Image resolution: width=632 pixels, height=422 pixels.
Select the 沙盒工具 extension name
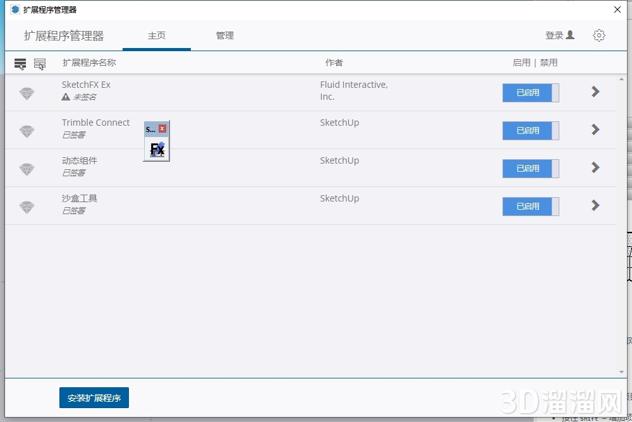coord(80,198)
